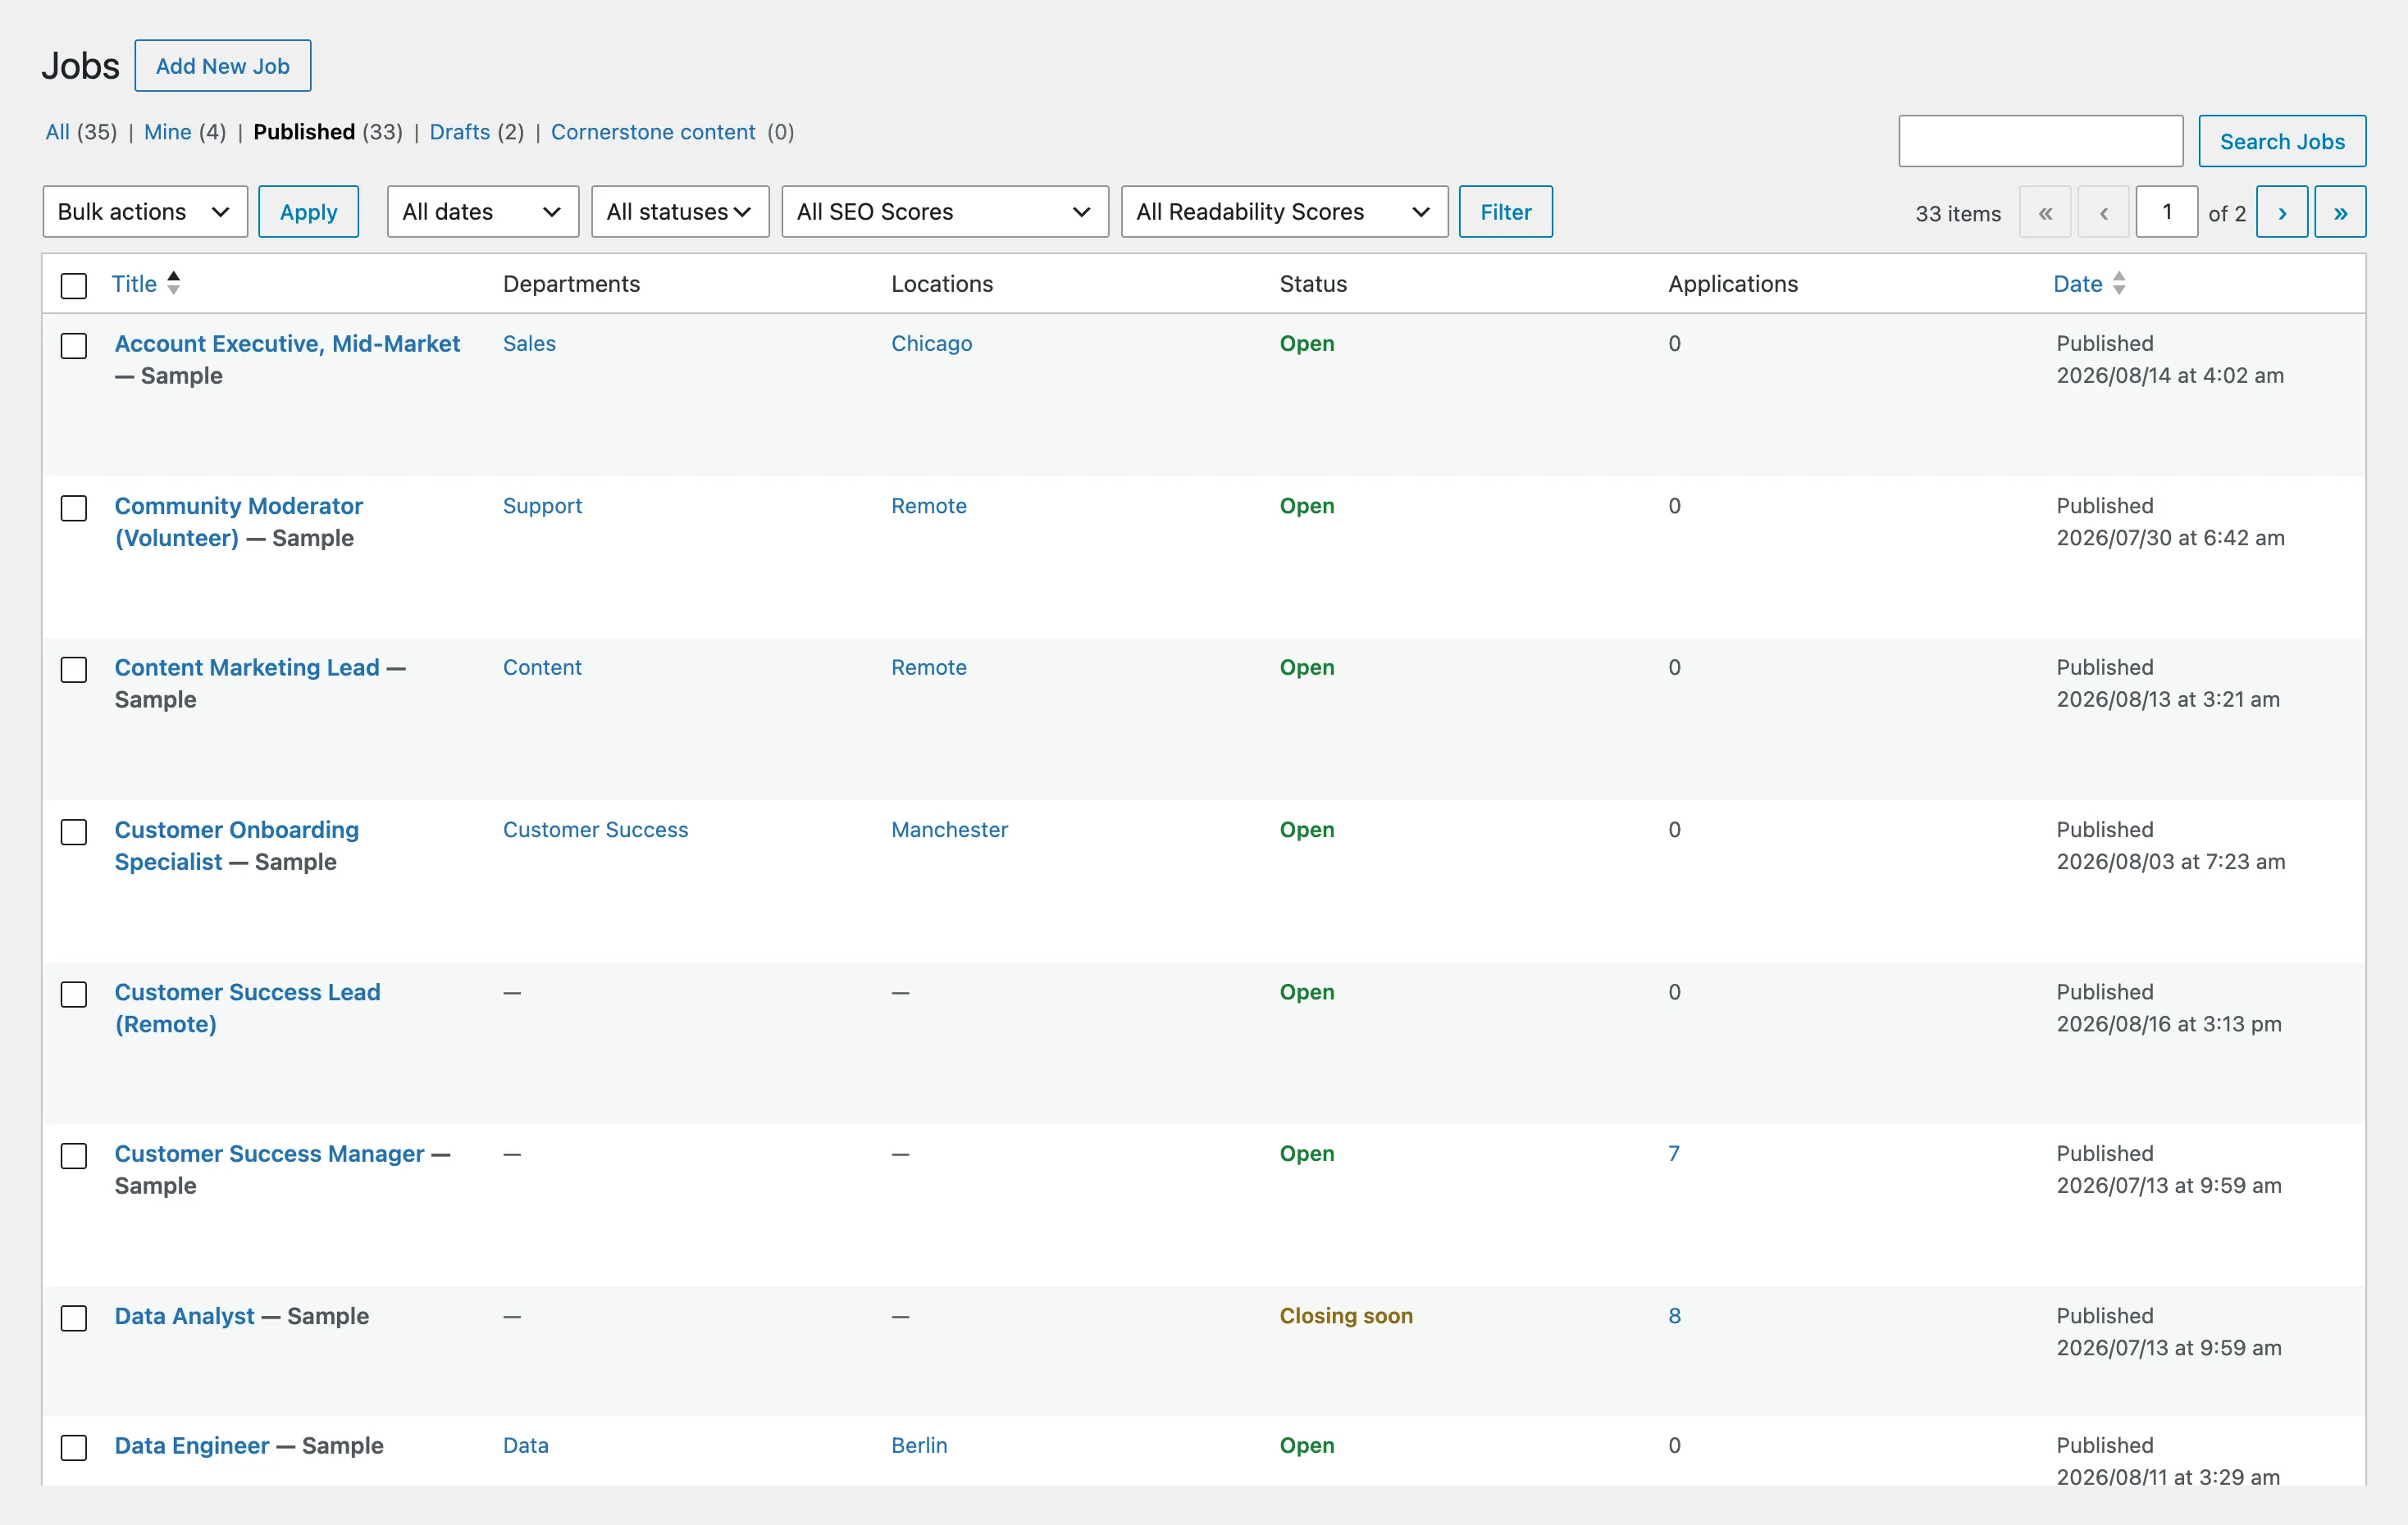This screenshot has width=2408, height=1525.
Task: Filter jobs by Berlin location
Action: pyautogui.click(x=919, y=1445)
